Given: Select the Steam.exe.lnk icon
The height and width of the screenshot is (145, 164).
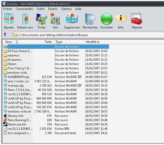Looking at the screenshot, I should 5,124.
